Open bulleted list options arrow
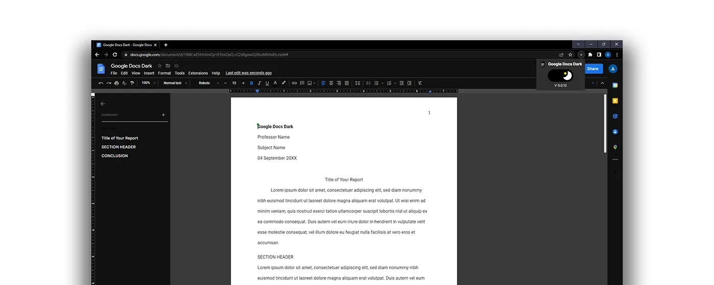 coord(382,83)
